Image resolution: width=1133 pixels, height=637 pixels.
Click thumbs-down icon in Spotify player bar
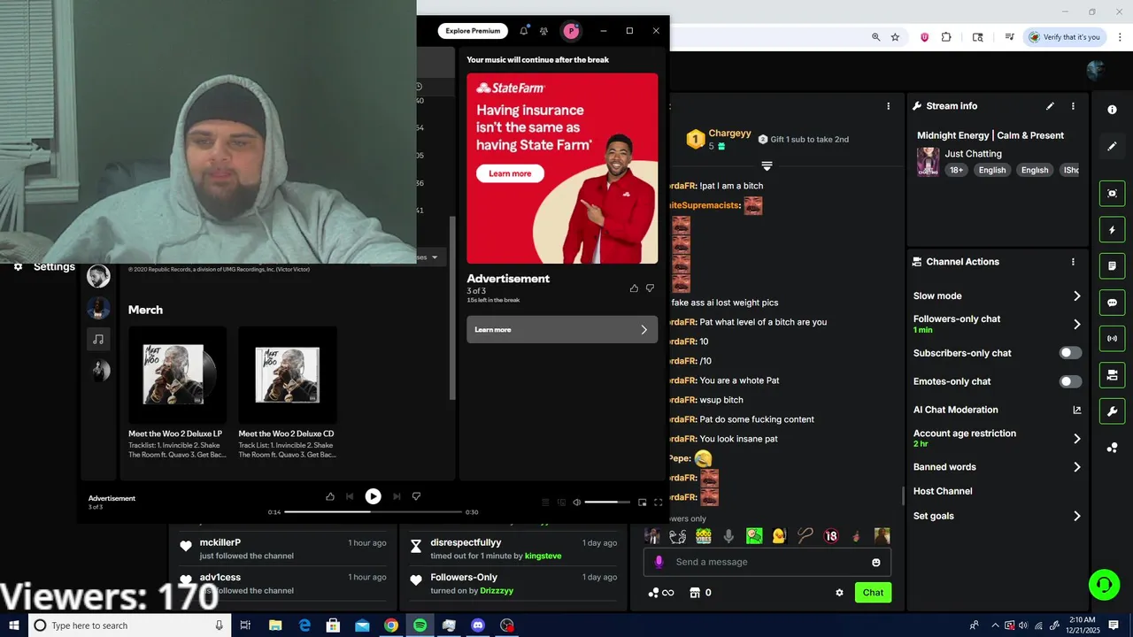point(416,496)
